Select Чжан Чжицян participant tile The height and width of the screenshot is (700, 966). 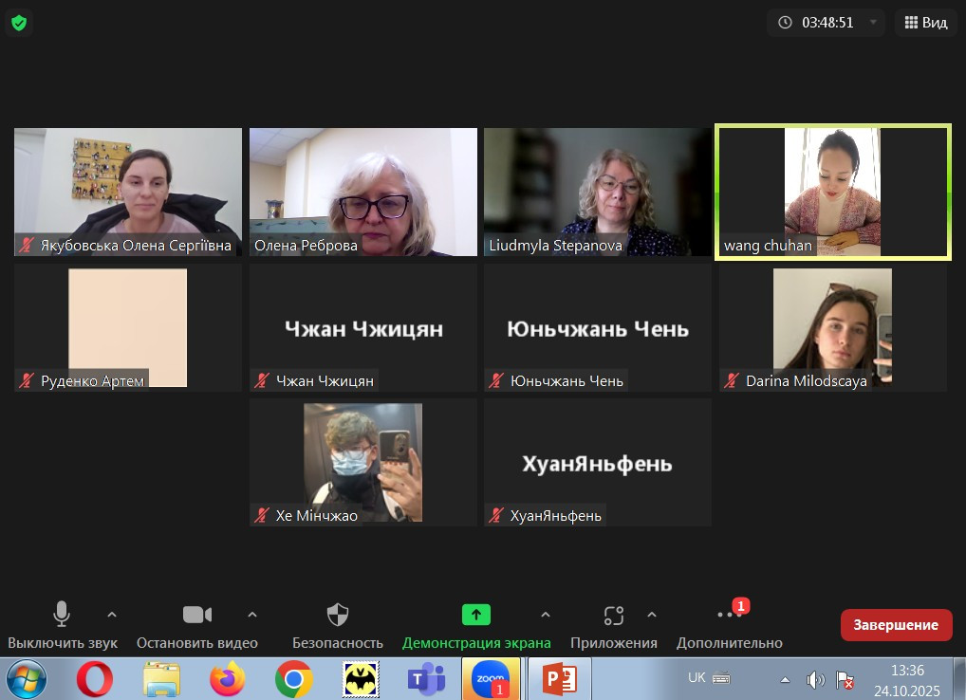(363, 327)
